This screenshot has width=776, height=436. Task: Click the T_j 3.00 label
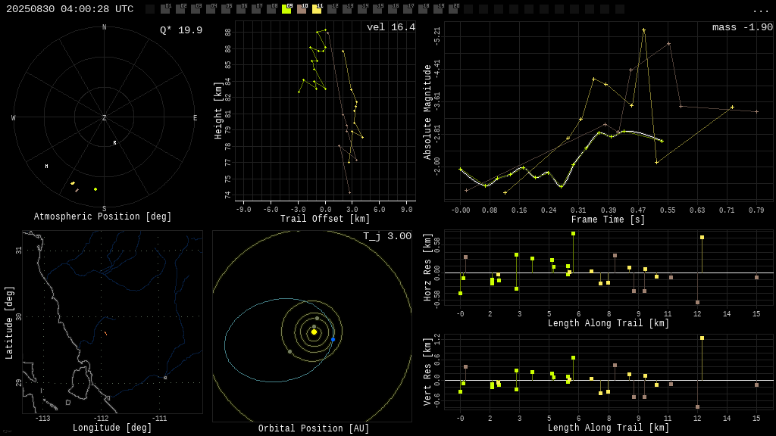coord(387,236)
